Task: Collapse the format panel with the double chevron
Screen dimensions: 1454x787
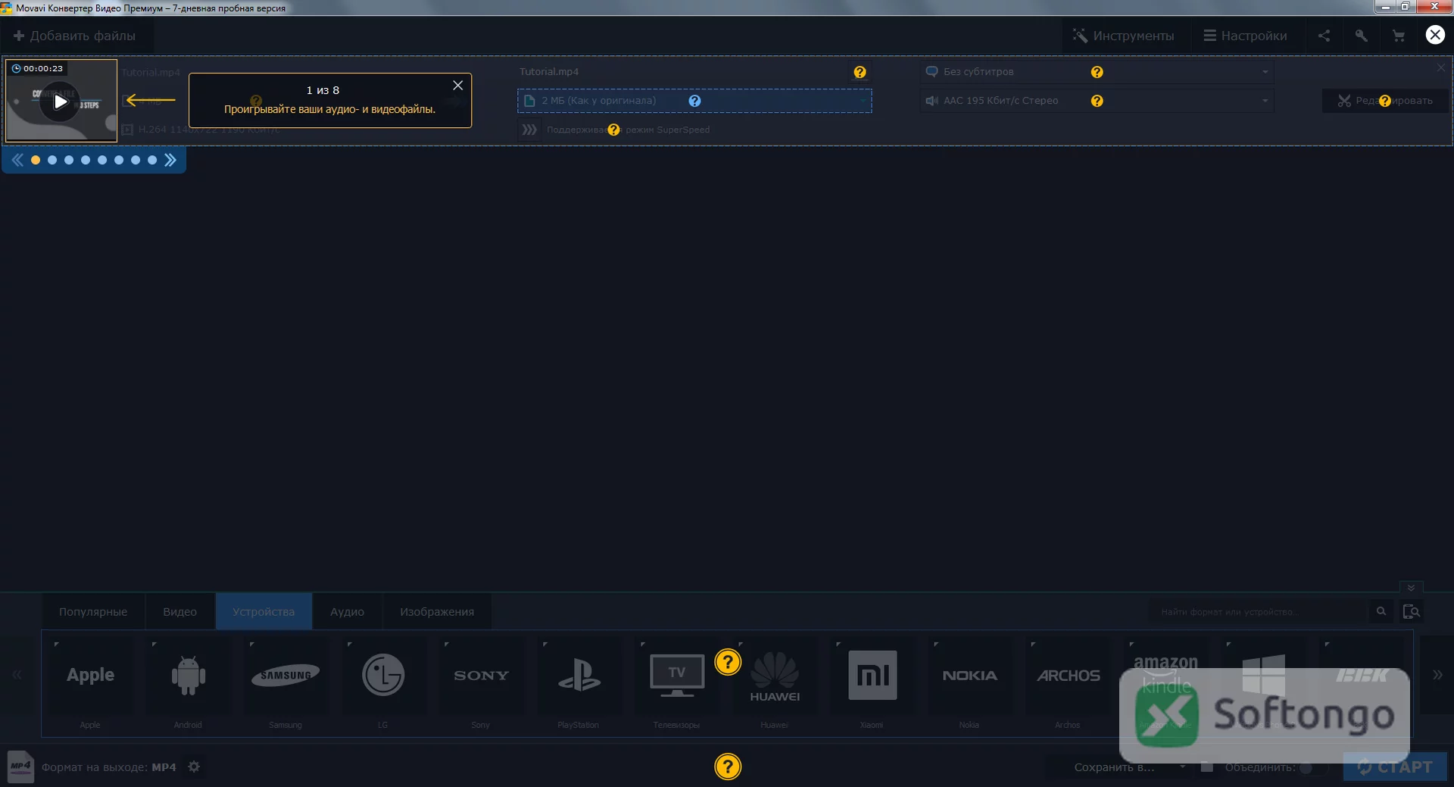Action: [x=1411, y=588]
